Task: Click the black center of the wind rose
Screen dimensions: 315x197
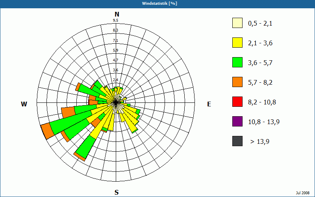Action: pos(115,102)
